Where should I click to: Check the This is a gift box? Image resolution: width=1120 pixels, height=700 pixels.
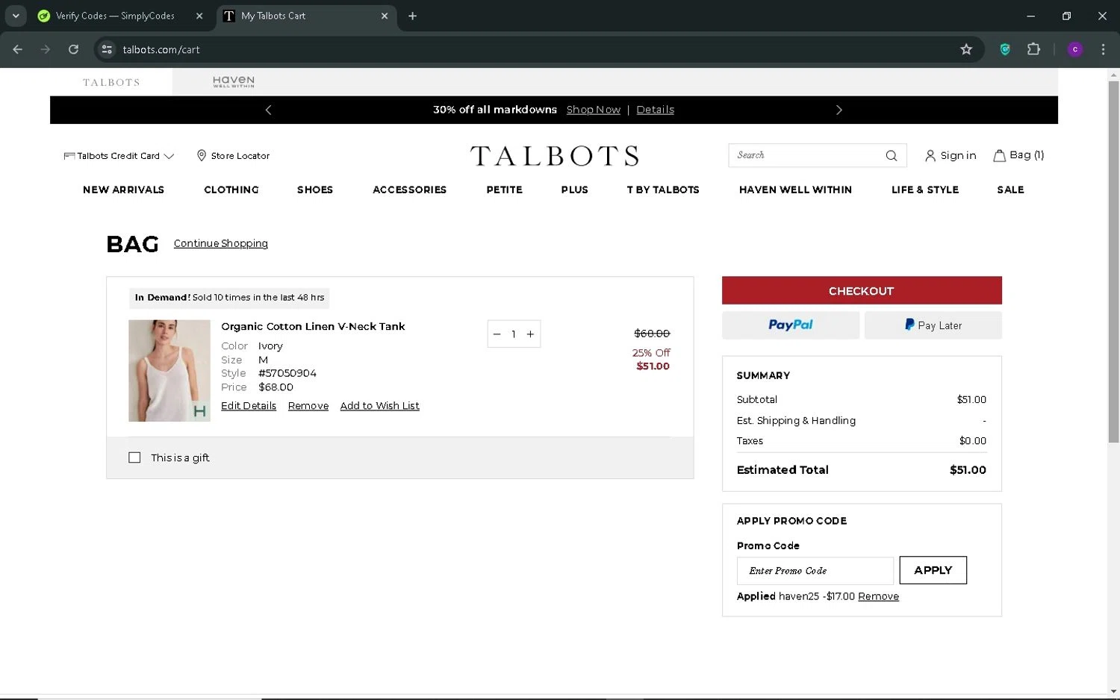point(134,457)
